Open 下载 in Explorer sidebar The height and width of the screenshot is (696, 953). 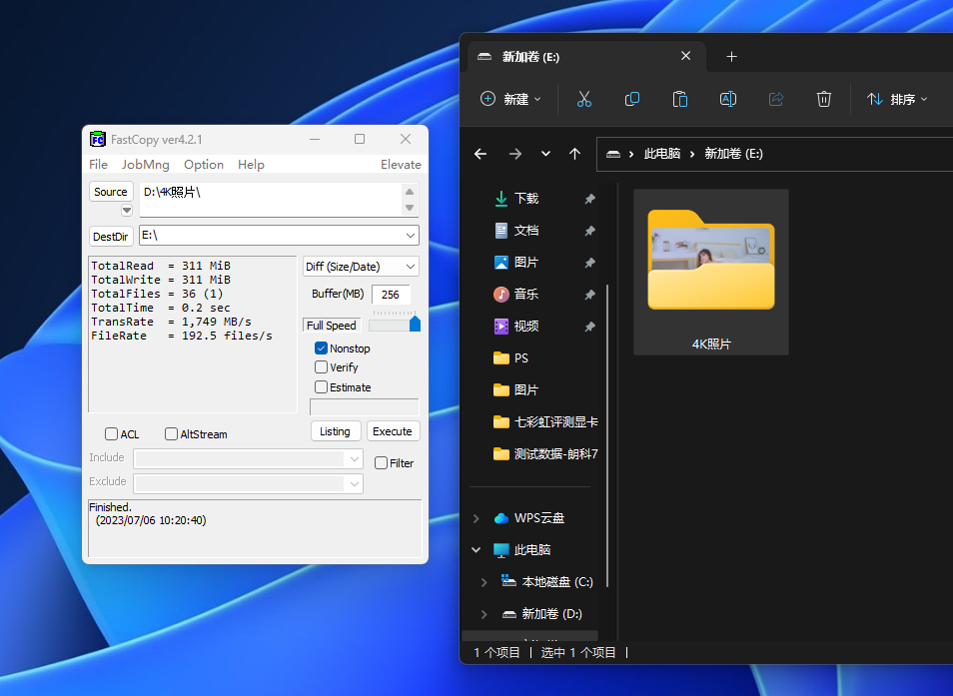(526, 199)
